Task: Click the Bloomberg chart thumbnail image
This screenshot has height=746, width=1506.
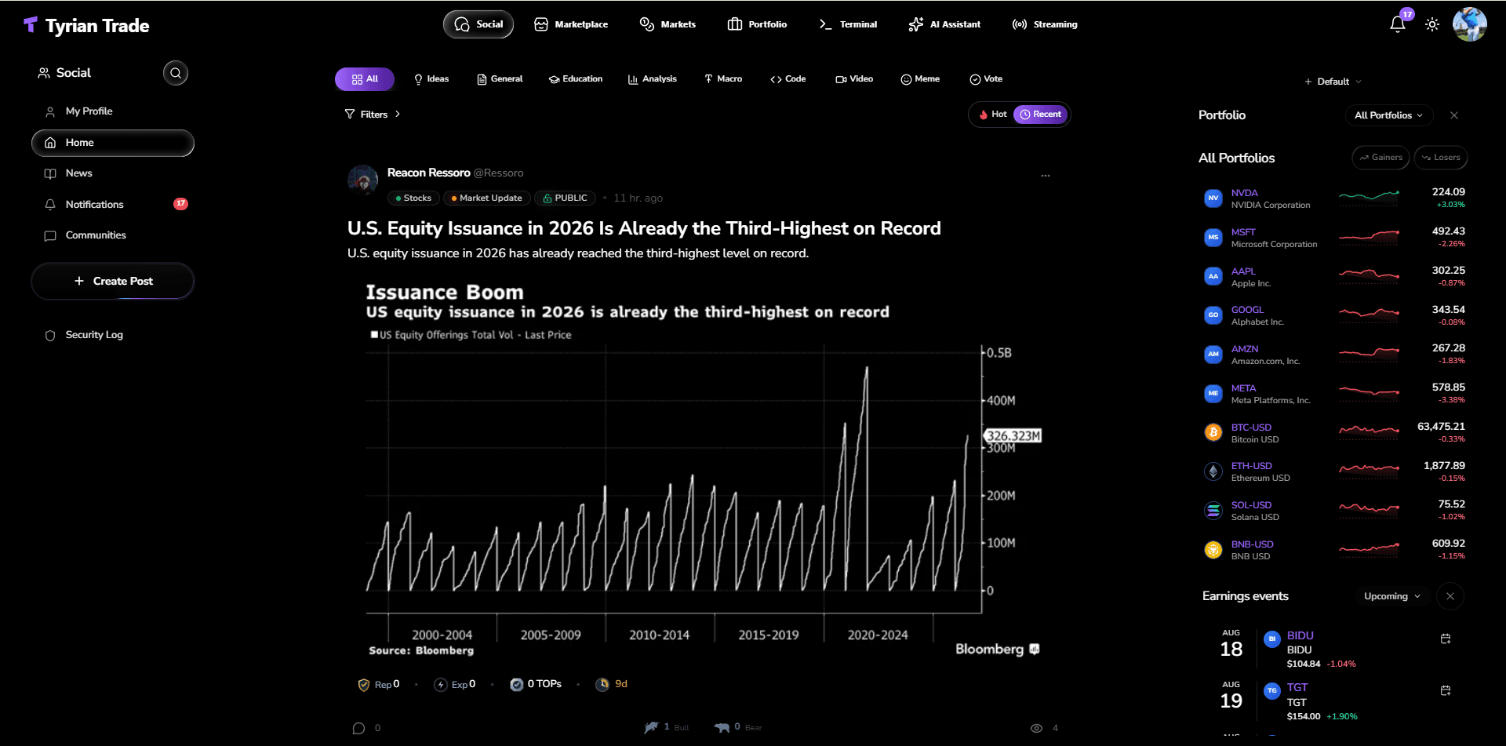Action: tap(704, 468)
